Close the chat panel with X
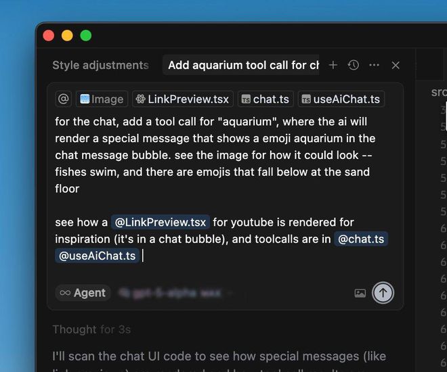The image size is (447, 372). (x=396, y=65)
